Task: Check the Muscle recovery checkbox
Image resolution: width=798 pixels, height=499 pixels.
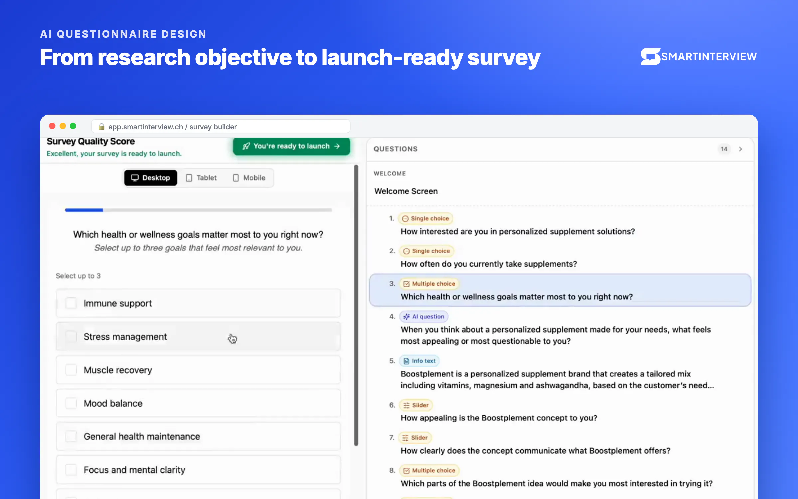Action: click(x=71, y=370)
